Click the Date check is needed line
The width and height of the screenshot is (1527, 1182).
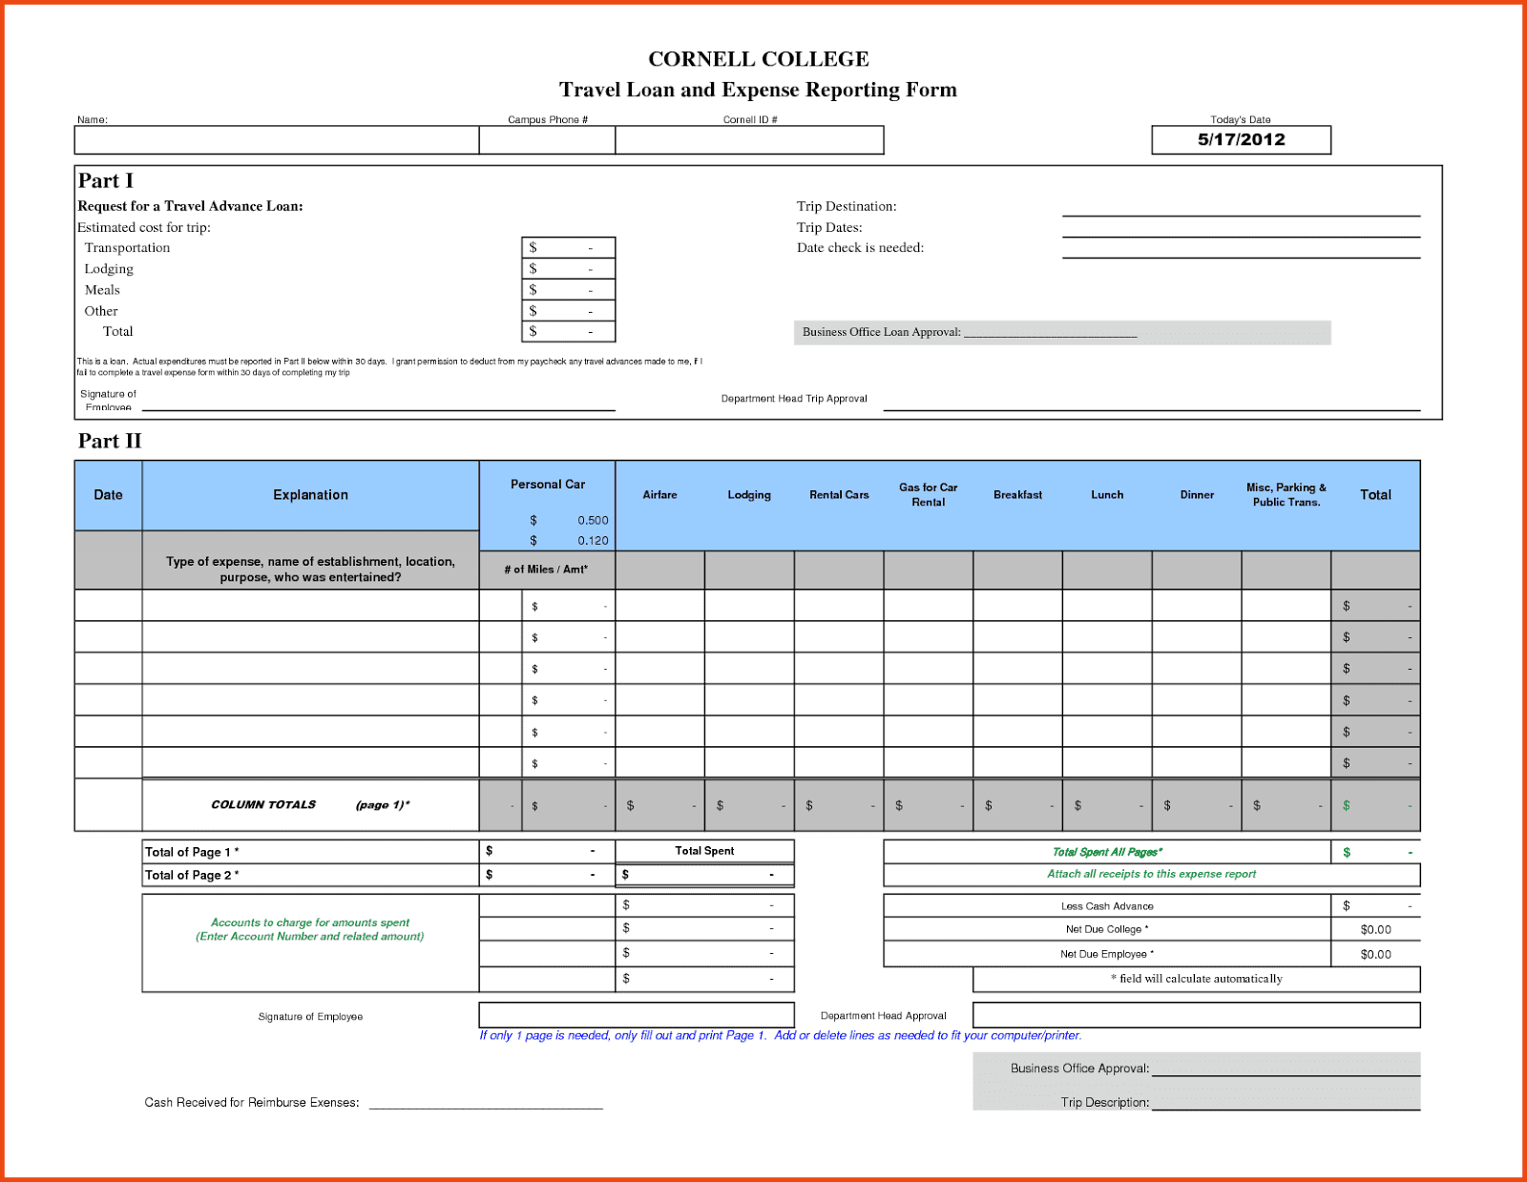click(1241, 249)
